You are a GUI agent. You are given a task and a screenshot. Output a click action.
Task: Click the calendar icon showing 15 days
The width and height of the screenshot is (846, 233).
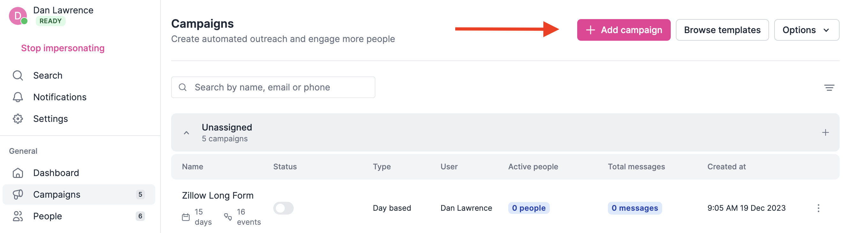pyautogui.click(x=186, y=216)
